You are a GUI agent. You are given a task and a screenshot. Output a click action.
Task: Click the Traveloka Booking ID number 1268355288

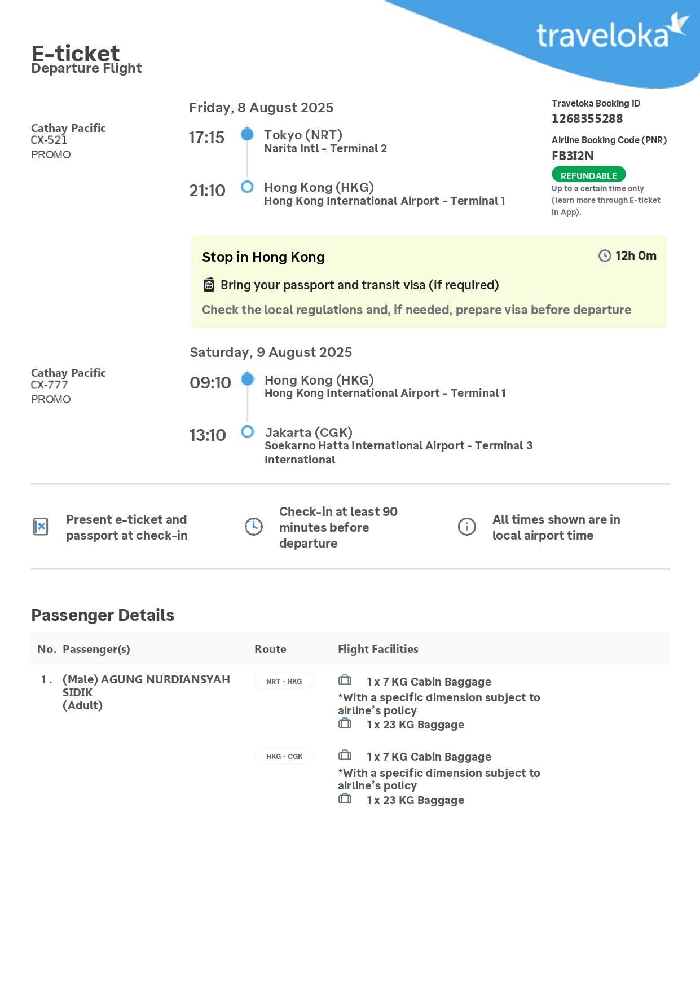[x=587, y=118]
